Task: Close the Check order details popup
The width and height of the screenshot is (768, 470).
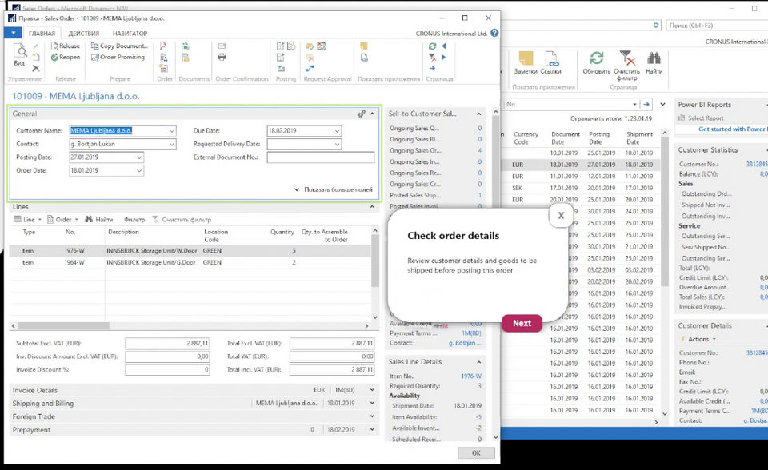Action: pos(561,216)
